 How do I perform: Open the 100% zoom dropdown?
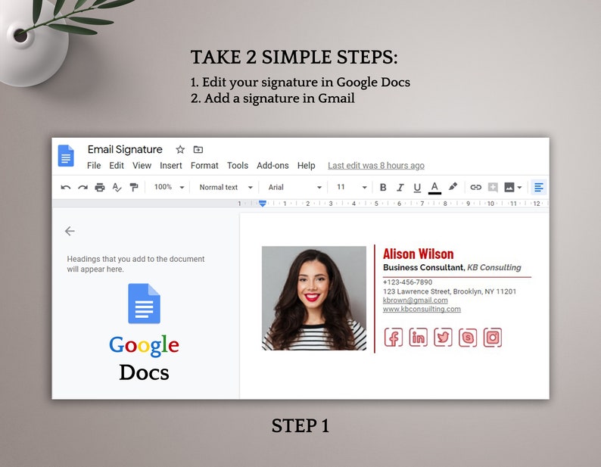[x=169, y=187]
